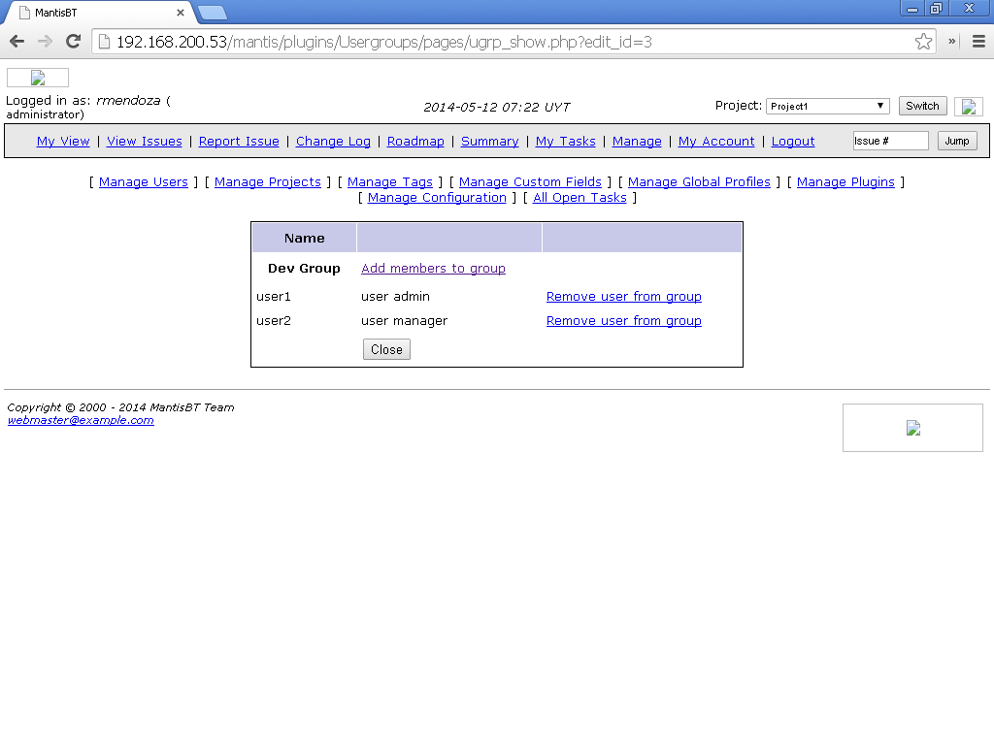Click Add members to group link
Image resolution: width=994 pixels, height=745 pixels.
433,269
